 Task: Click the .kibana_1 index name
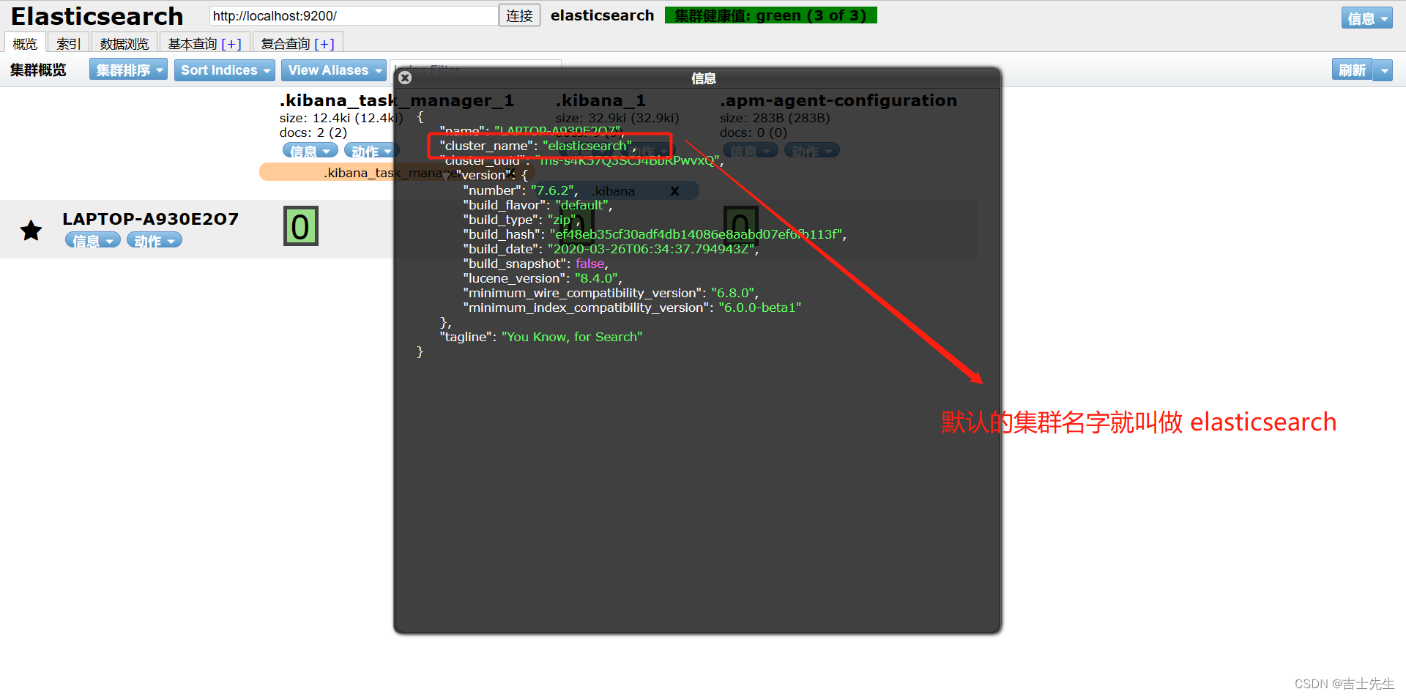600,100
